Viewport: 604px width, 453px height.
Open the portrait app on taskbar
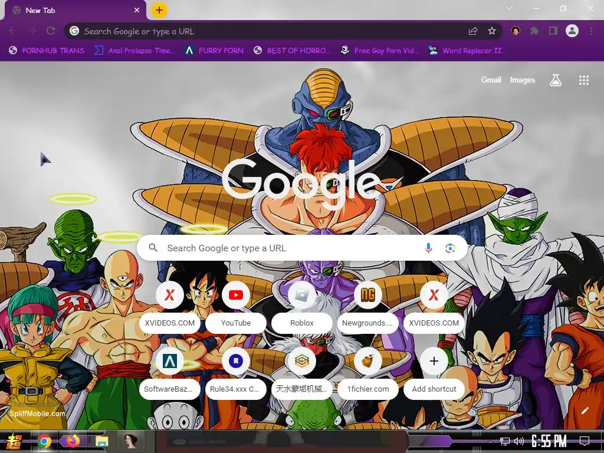click(130, 441)
